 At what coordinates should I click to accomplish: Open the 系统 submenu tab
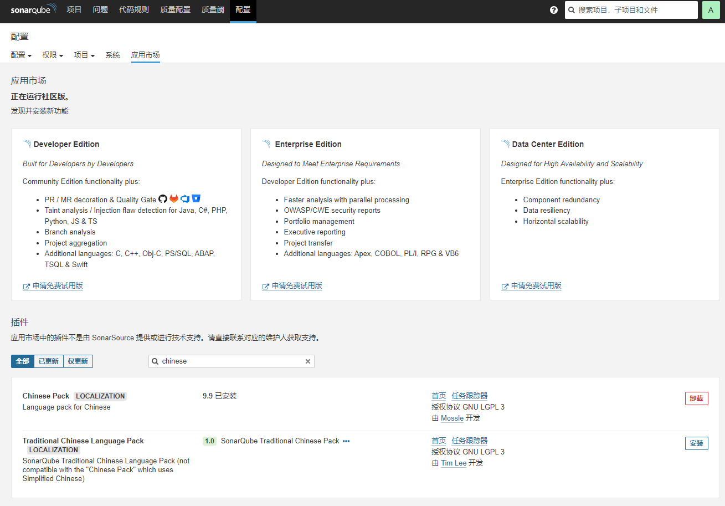coord(113,55)
